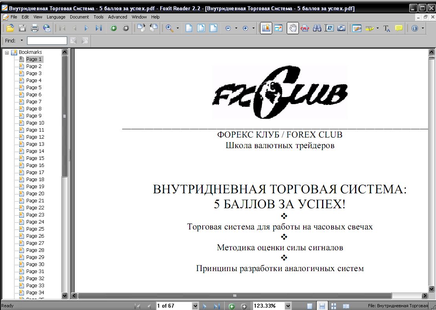Click the bookmarks panel vertical scrollbar thumb

click(64, 116)
